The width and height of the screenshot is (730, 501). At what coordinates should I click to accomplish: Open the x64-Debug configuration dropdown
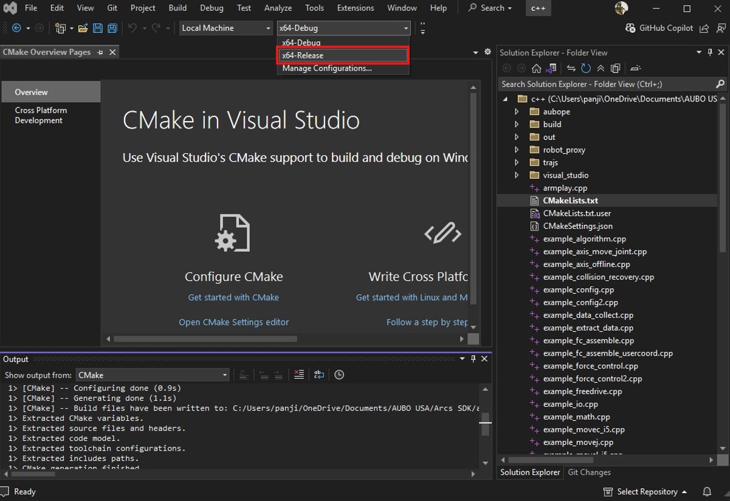[344, 28]
